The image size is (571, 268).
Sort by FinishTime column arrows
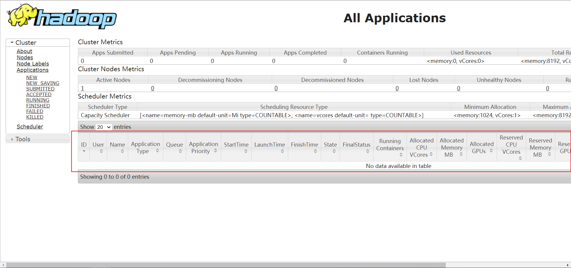(x=315, y=151)
